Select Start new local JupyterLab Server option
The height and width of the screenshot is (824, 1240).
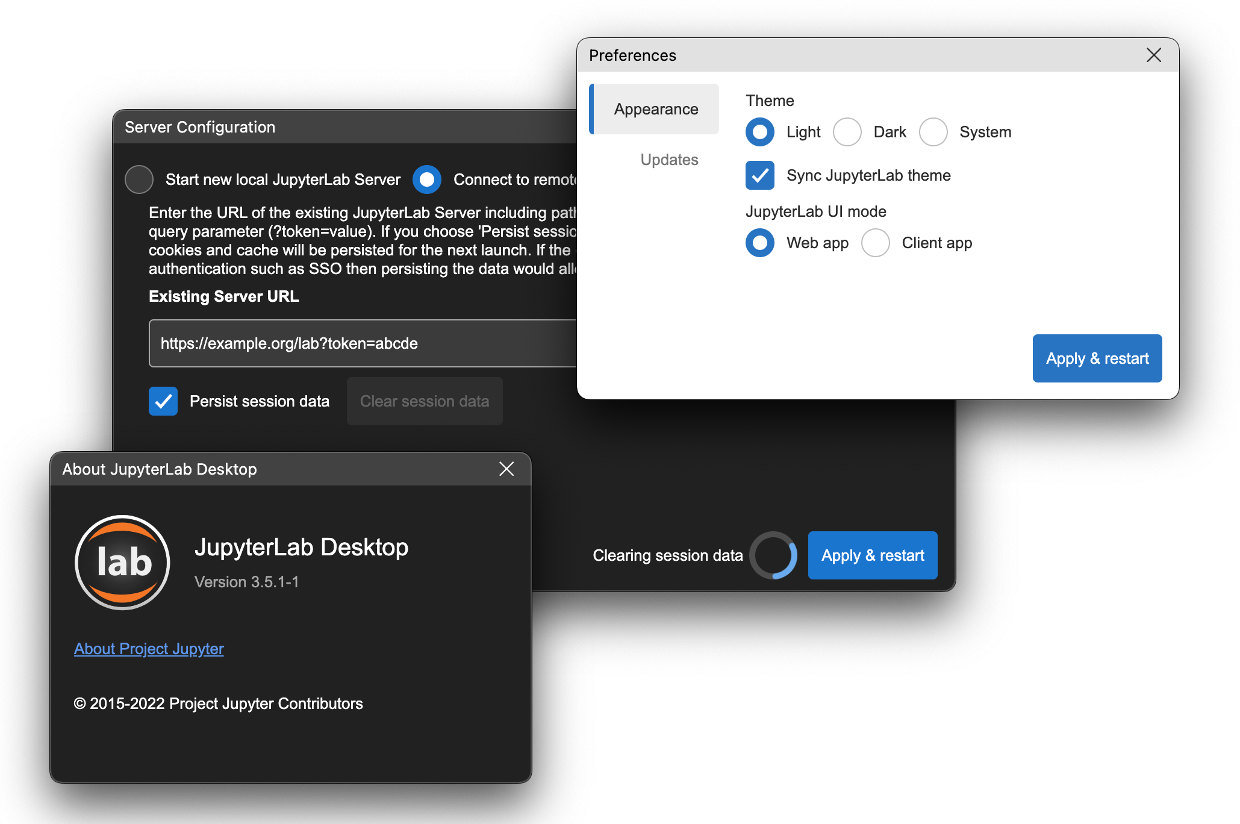pyautogui.click(x=139, y=179)
